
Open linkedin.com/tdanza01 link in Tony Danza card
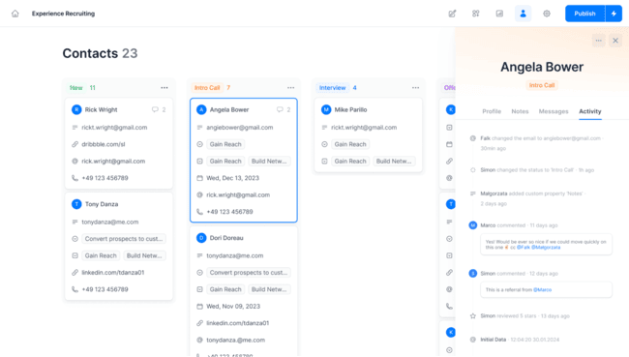[x=112, y=273]
